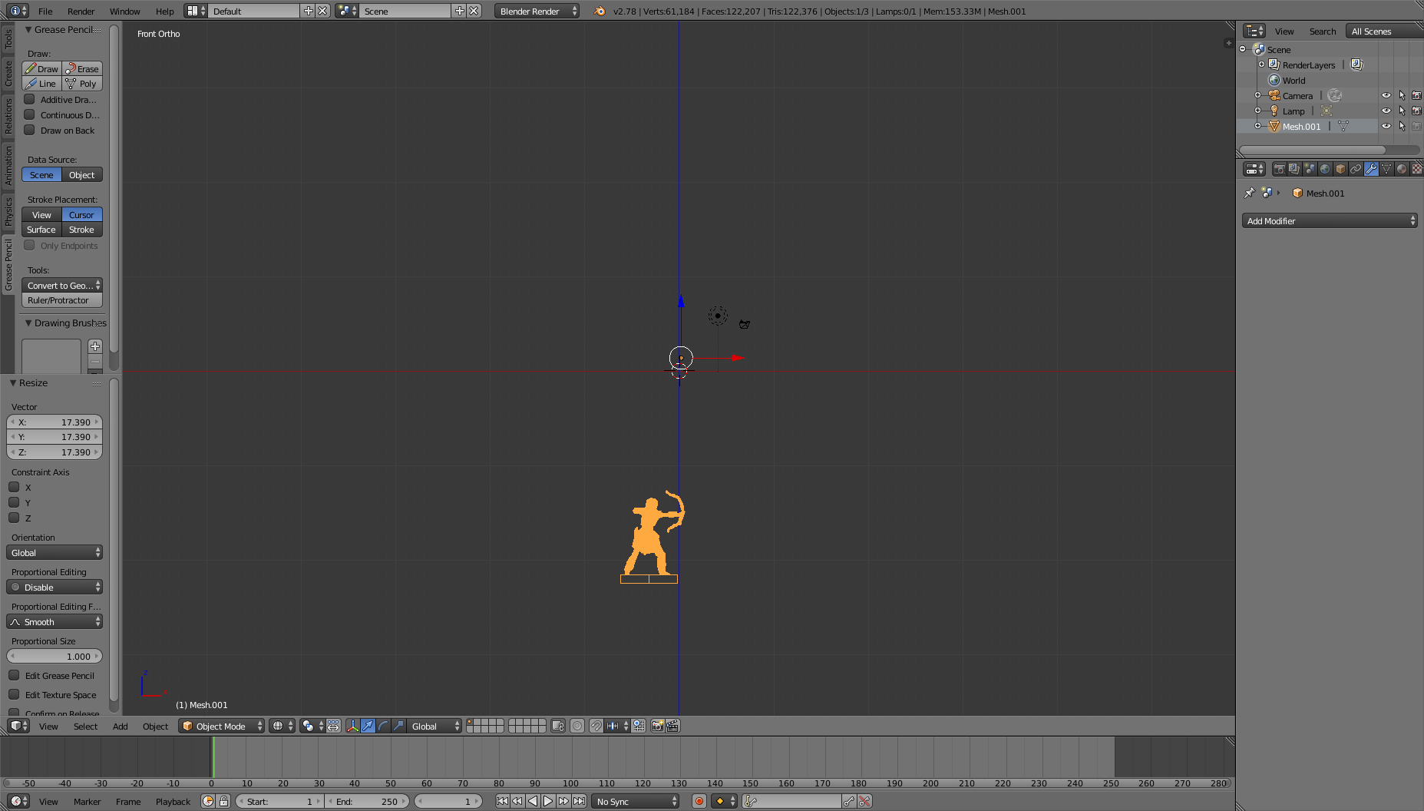Click the Blender logo icon in info bar
1424x811 pixels.
[600, 11]
